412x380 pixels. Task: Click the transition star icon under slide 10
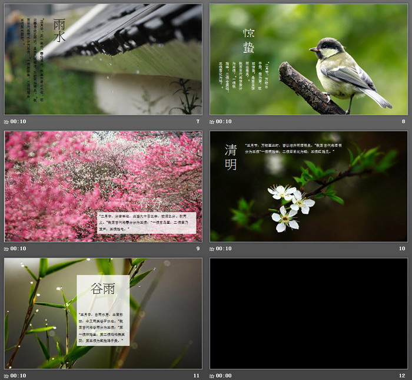pos(212,248)
